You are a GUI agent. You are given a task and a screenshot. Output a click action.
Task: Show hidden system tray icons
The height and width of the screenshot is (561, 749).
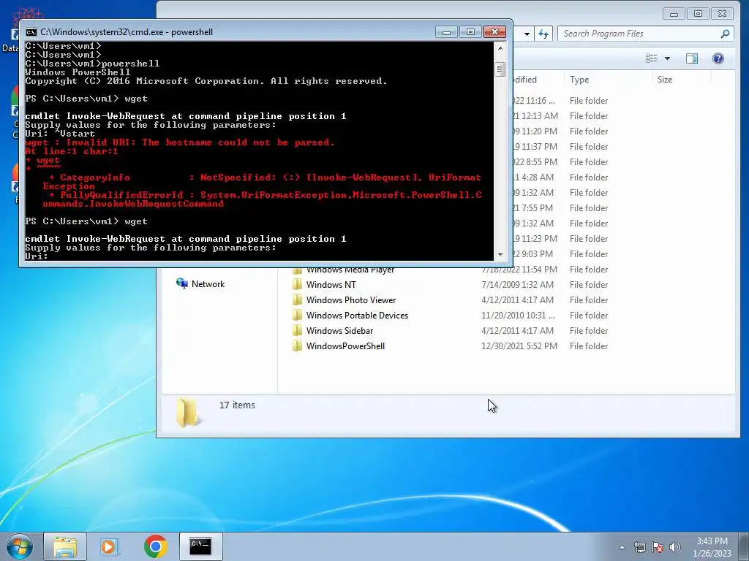click(622, 547)
